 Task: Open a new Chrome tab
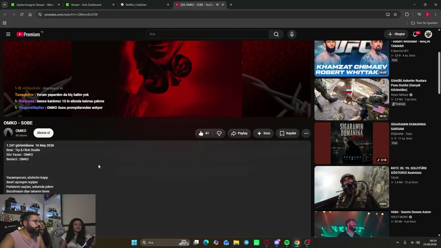click(x=231, y=5)
